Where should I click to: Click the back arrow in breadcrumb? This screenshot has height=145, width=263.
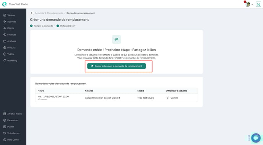[32, 13]
